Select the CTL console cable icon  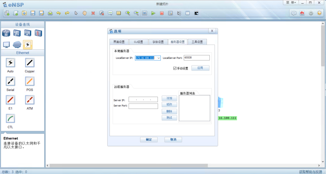coord(10,118)
